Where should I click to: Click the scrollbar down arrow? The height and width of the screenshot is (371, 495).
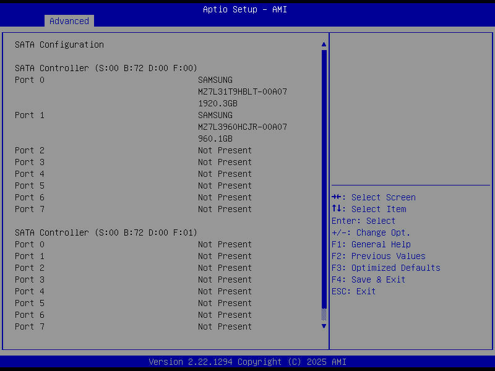(323, 326)
